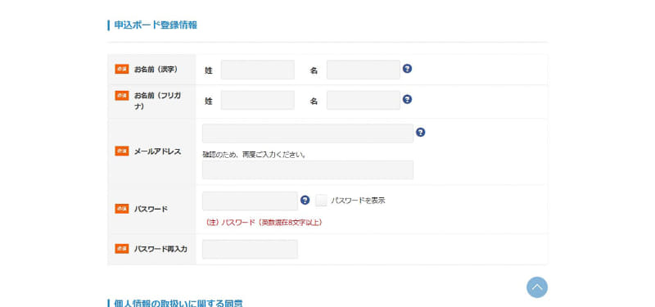Image resolution: width=655 pixels, height=307 pixels.
Task: Focus the 姓 field in お名前（フリガナ） row
Action: click(258, 100)
